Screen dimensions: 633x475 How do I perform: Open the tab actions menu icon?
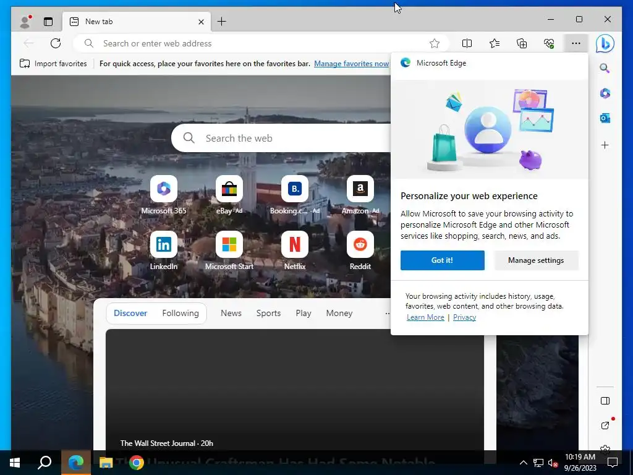pos(48,22)
